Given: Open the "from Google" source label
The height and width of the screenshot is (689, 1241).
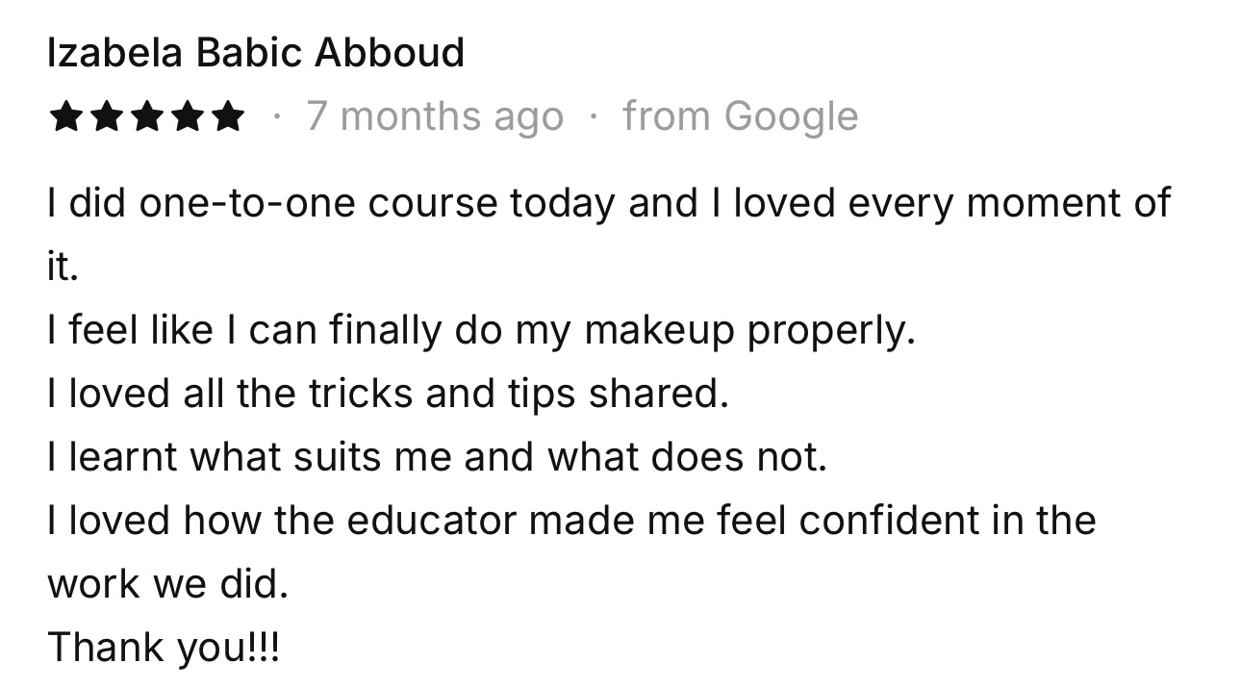Looking at the screenshot, I should [740, 117].
